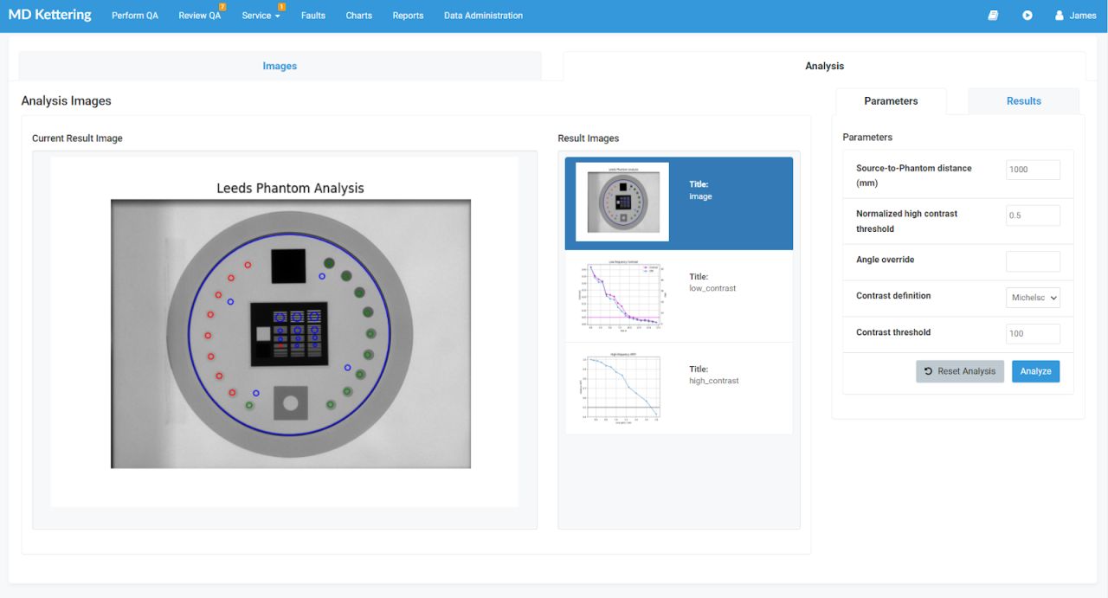Viewport: 1108px width, 598px height.
Task: Go to the Charts page
Action: [x=358, y=16]
